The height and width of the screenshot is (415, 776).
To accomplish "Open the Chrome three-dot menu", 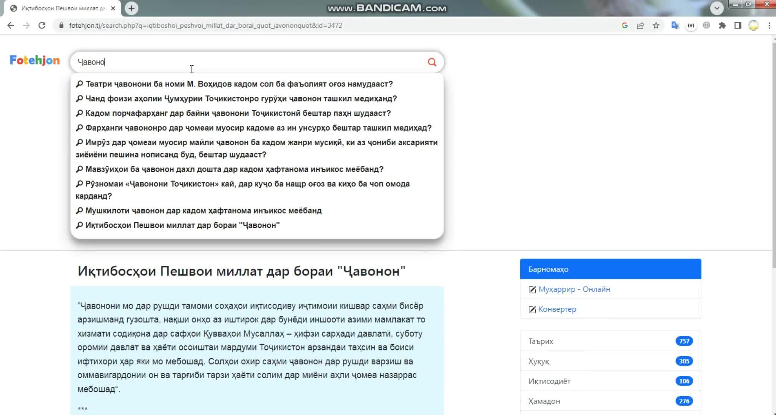I will click(769, 25).
